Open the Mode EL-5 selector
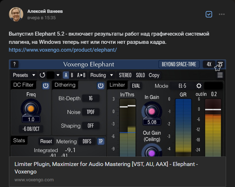 point(182,86)
